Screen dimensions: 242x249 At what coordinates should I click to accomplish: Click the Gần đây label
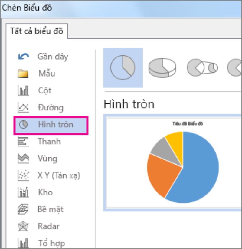53,57
